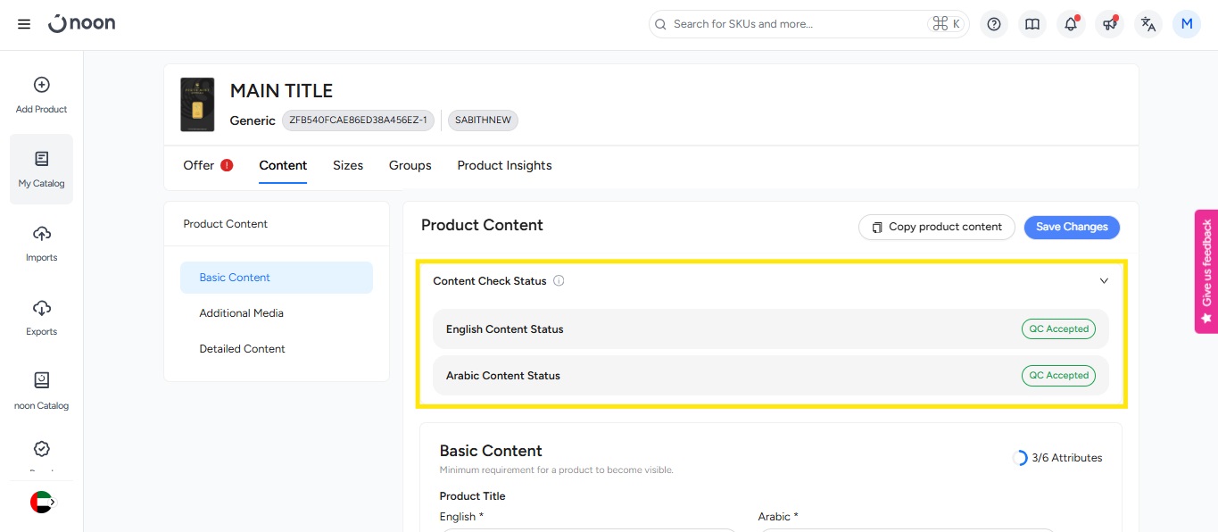Click the language translate icon

(1148, 24)
